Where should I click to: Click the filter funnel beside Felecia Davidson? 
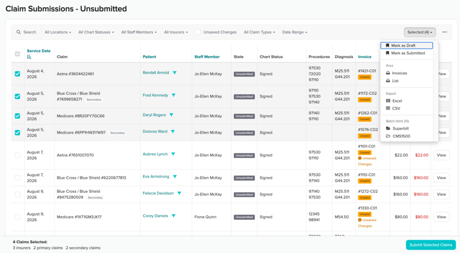click(179, 193)
